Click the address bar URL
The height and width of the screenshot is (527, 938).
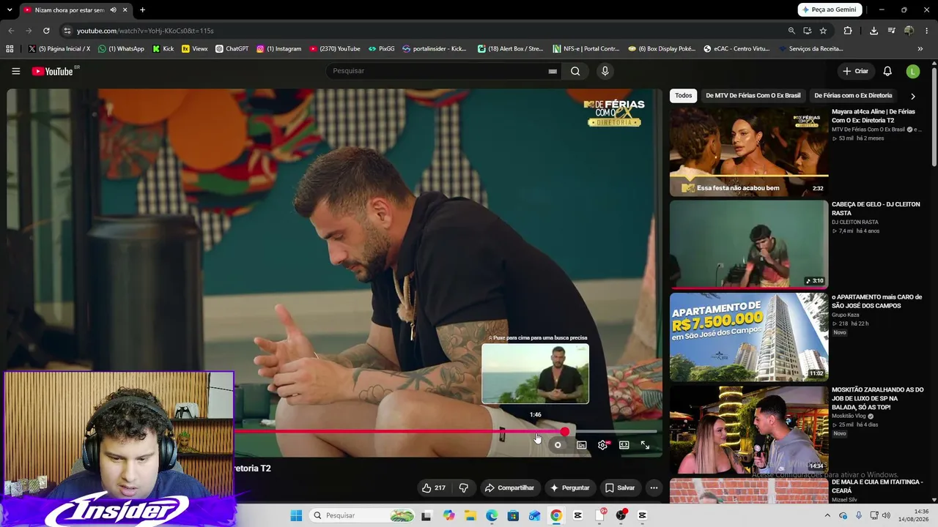145,31
